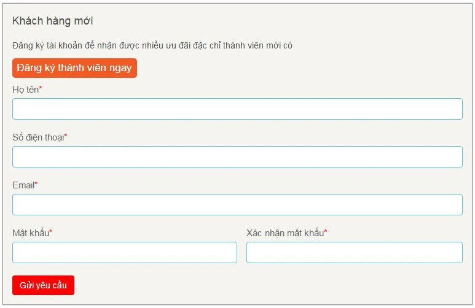Click the red asterisk after Mật khẩu
The width and height of the screenshot is (475, 308).
pos(51,232)
